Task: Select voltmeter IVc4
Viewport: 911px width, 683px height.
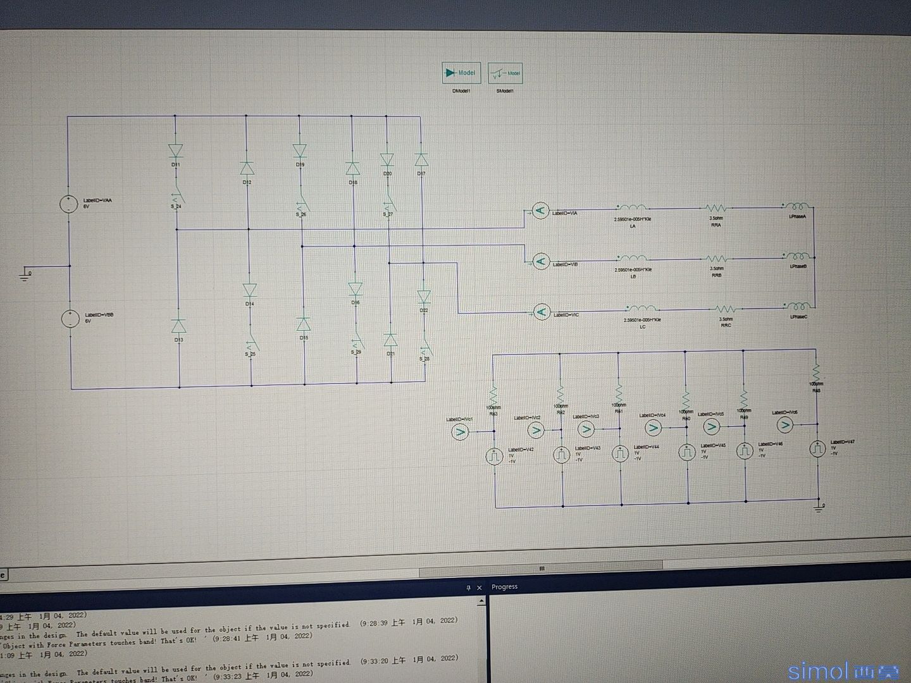Action: (x=653, y=429)
